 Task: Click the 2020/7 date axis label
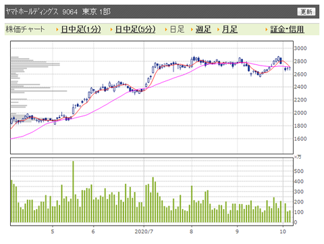coord(144,232)
